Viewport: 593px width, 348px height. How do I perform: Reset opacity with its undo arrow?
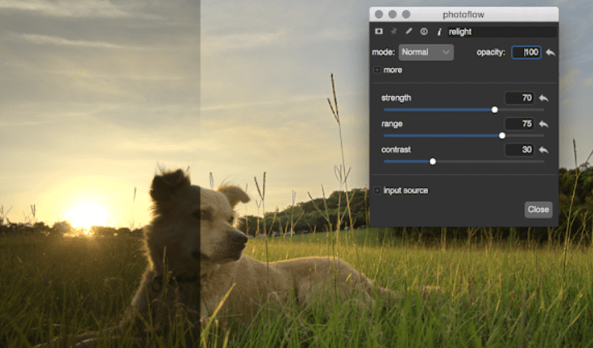tap(550, 52)
